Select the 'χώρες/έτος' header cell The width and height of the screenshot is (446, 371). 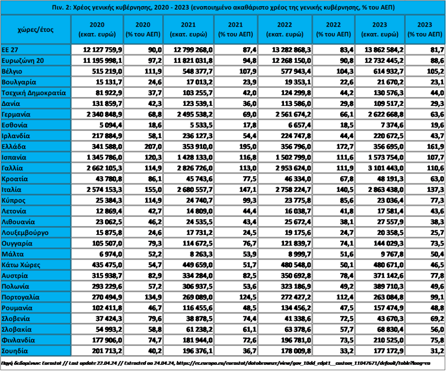35,29
